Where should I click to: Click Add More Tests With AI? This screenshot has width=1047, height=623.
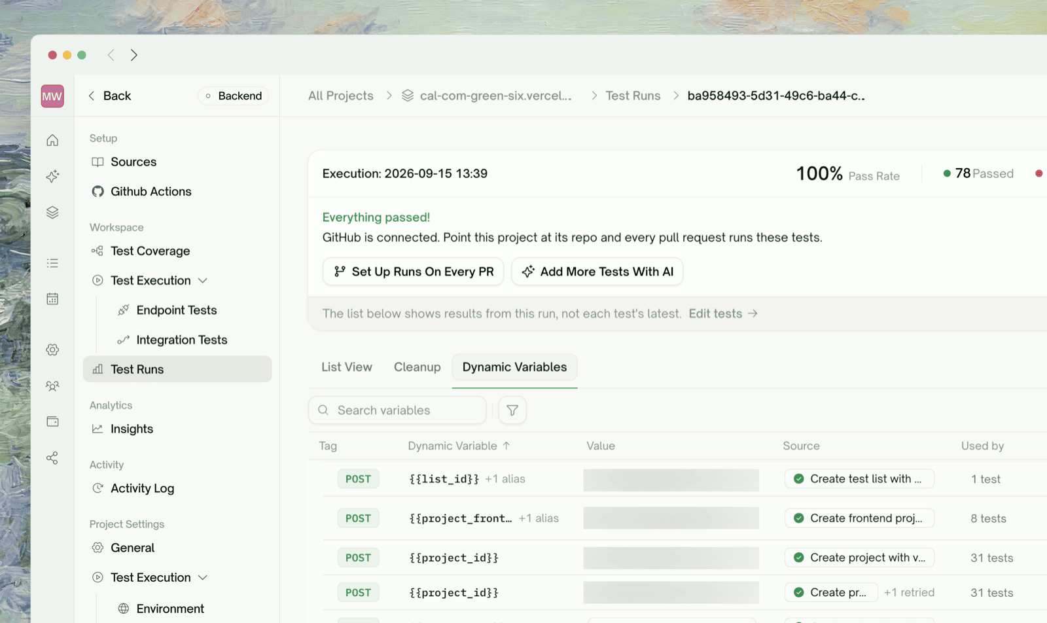pos(597,272)
